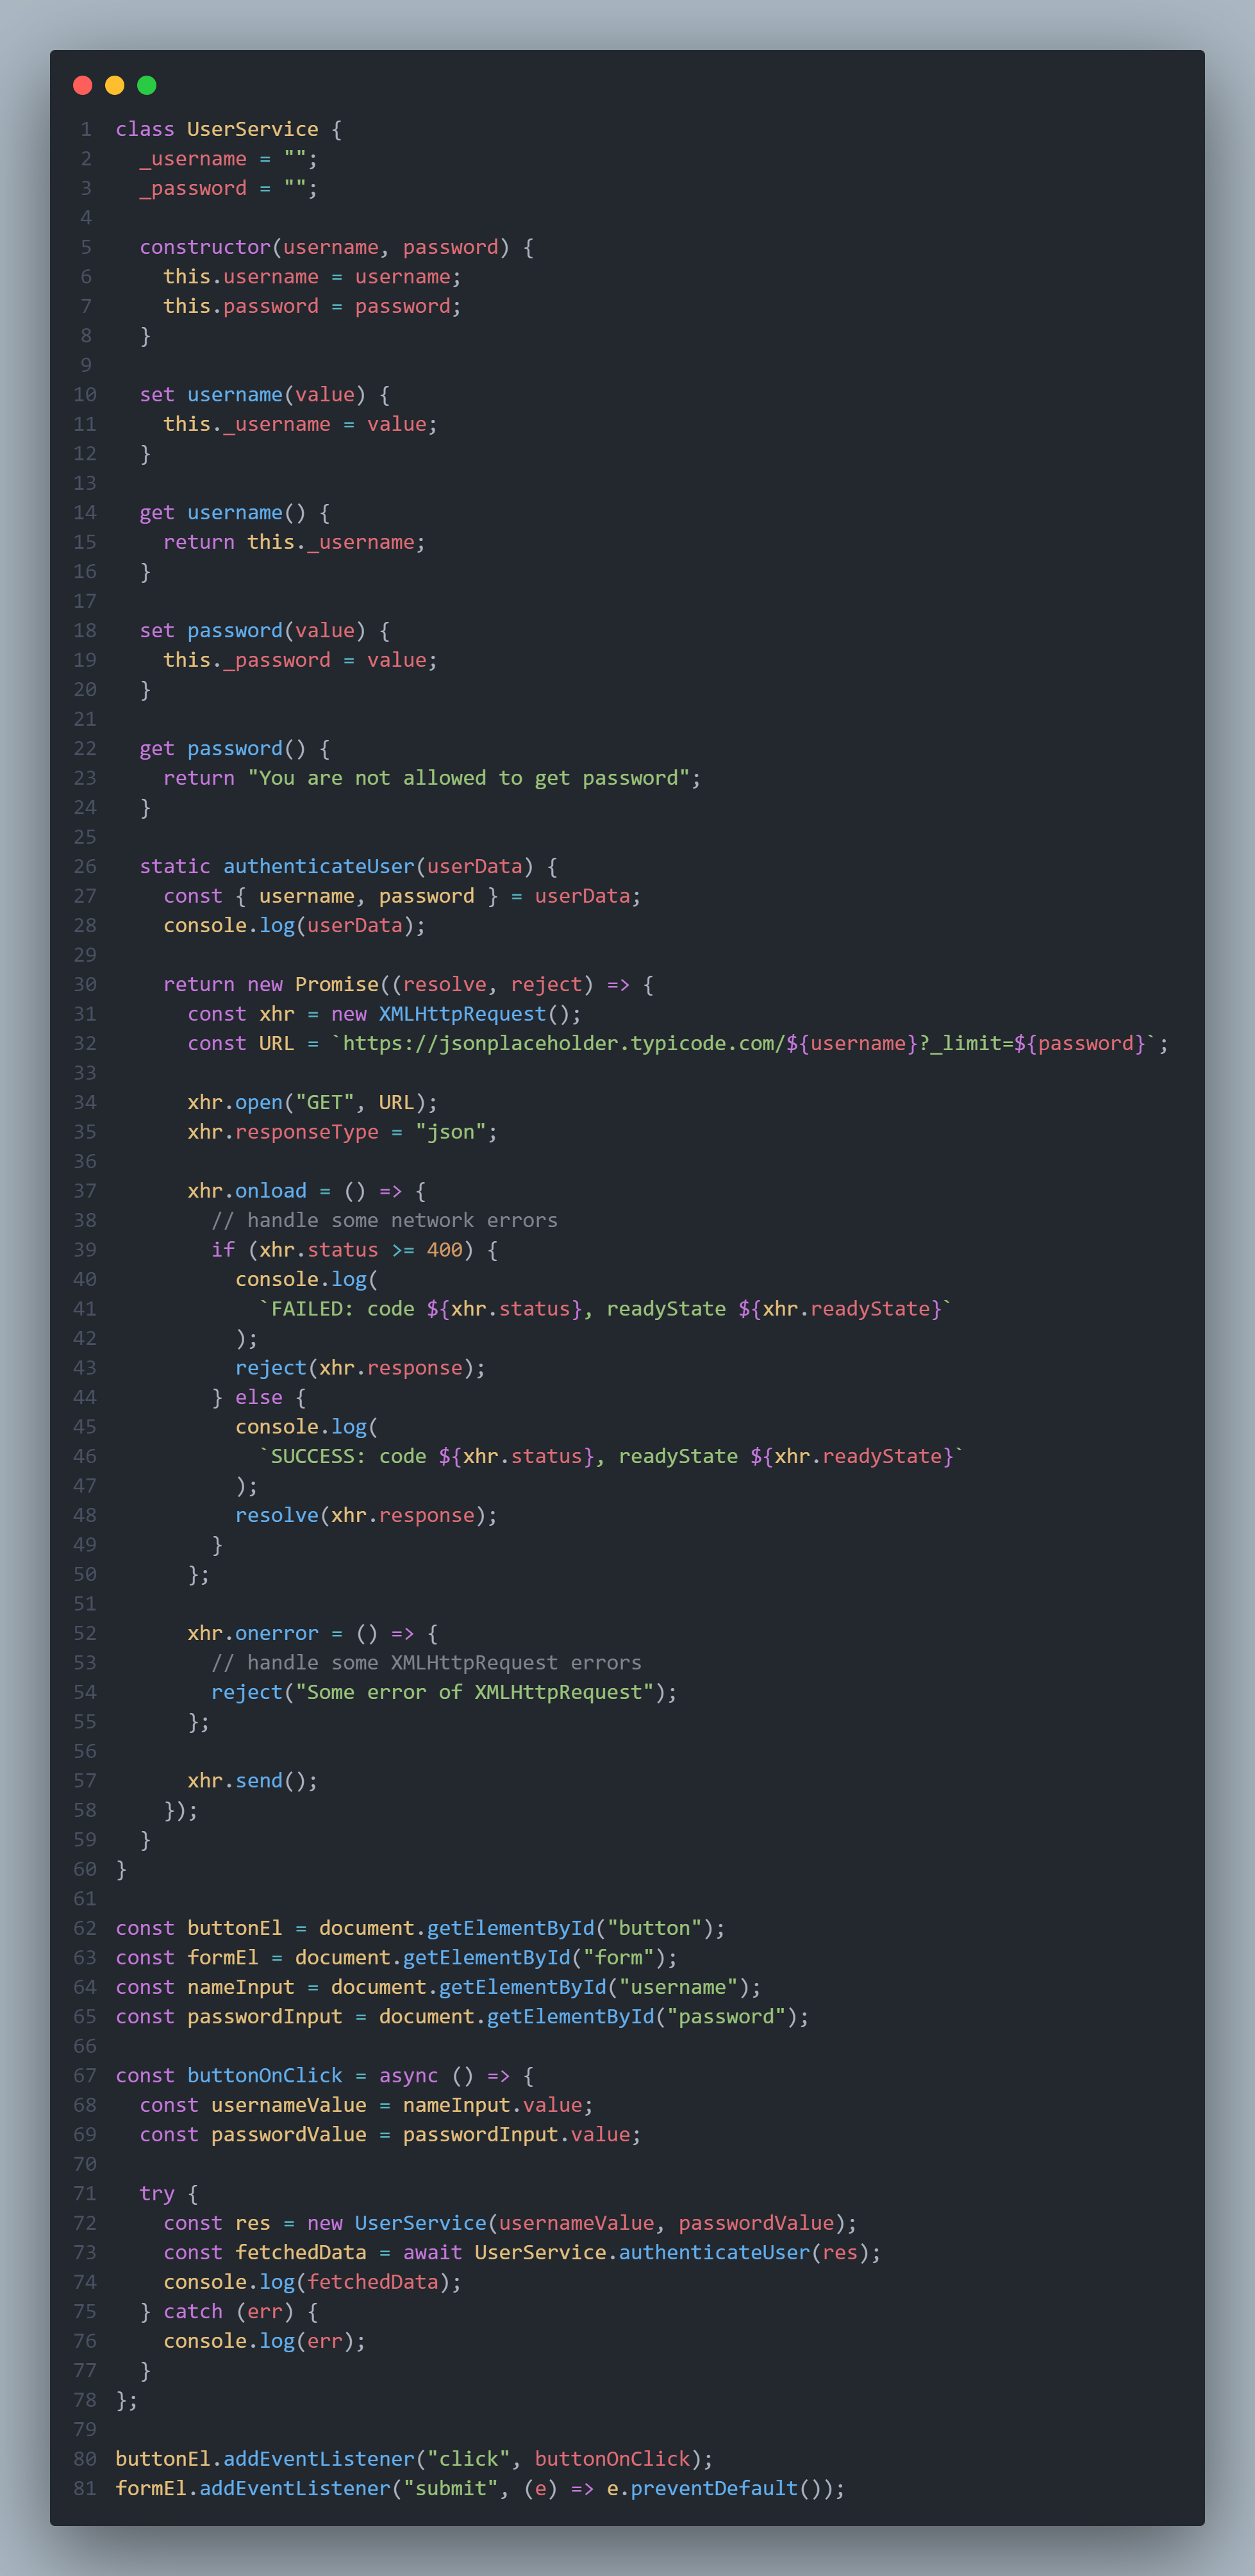Image resolution: width=1255 pixels, height=2576 pixels.
Task: Click the 'FAILED: code' template string
Action: (x=606, y=1309)
